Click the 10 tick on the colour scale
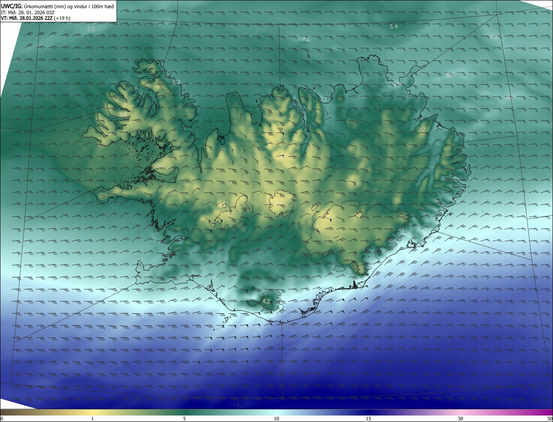The image size is (553, 422). tap(276, 419)
